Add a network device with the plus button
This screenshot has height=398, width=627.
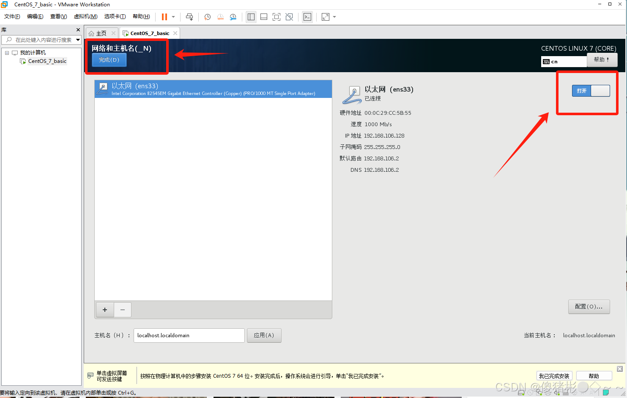[105, 310]
